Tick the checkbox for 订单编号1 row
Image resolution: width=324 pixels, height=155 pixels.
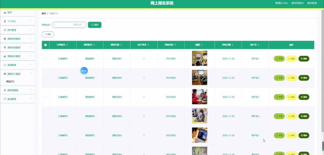click(x=45, y=59)
